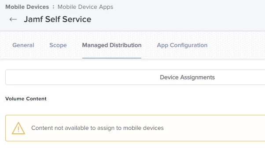Screen dimensions: 265x162
Task: Select the Managed Distribution tab
Action: (x=112, y=45)
